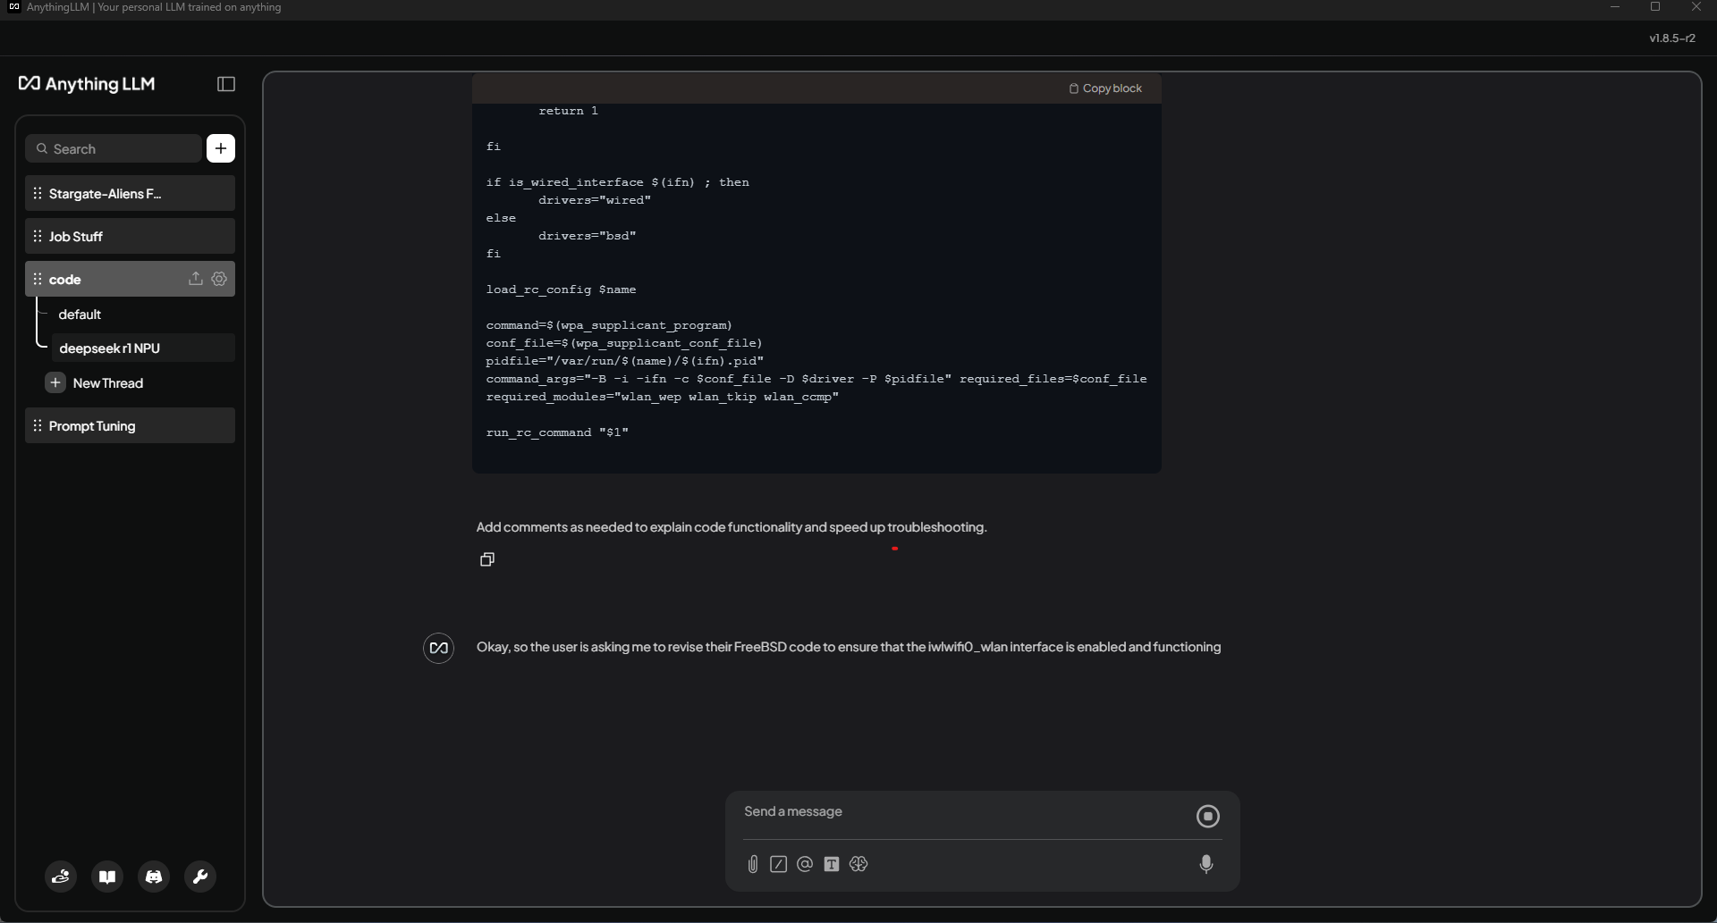The height and width of the screenshot is (923, 1717).
Task: Open upload documents icon for code workspace
Action: [195, 279]
